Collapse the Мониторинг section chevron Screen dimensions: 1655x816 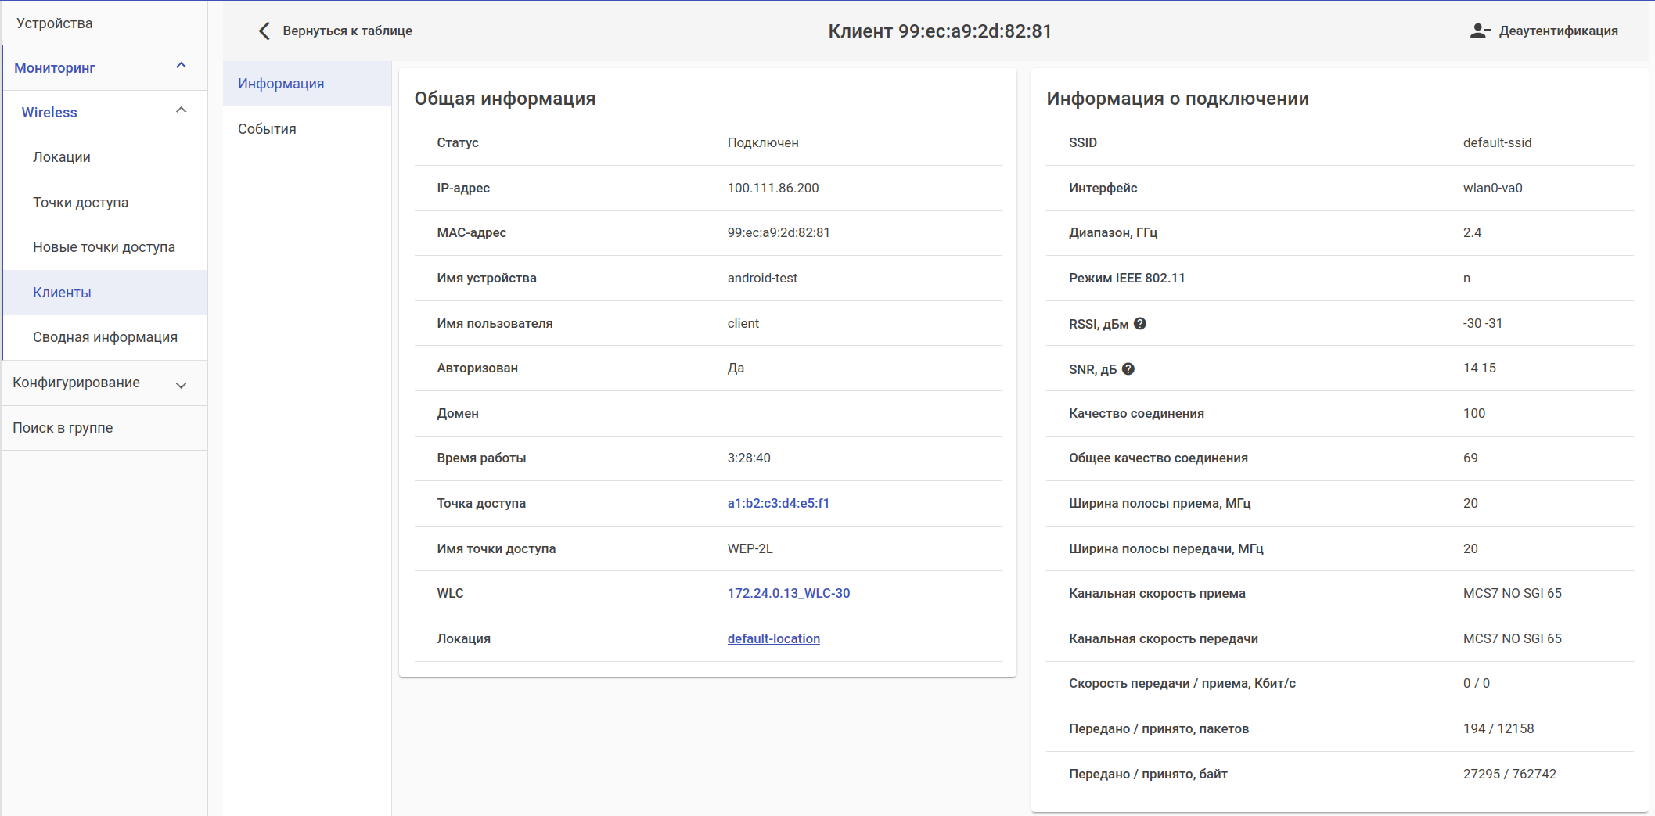pos(182,67)
